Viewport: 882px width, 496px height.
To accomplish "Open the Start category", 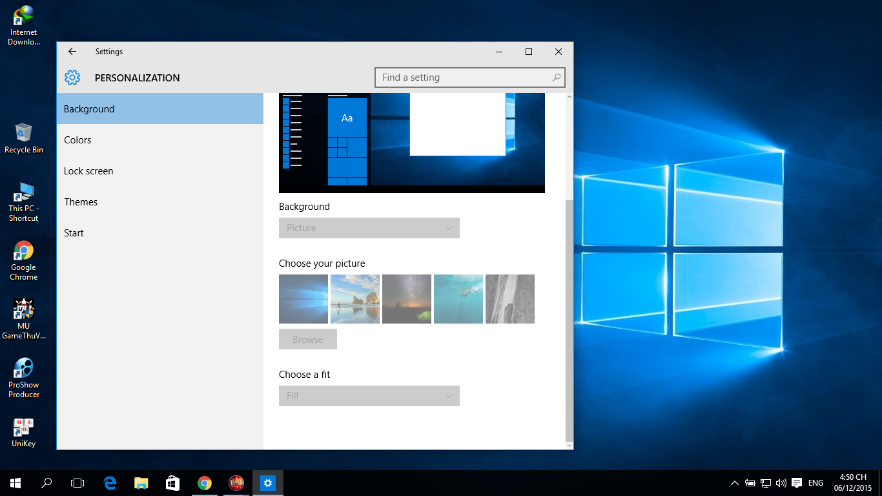I will 160,232.
